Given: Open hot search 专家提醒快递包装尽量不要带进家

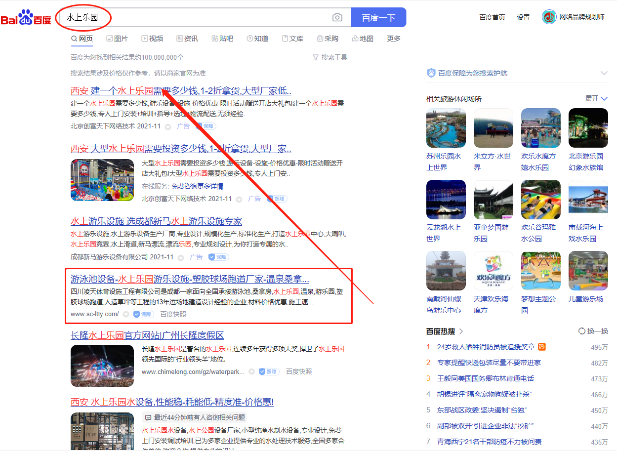Looking at the screenshot, I should pyautogui.click(x=489, y=363).
